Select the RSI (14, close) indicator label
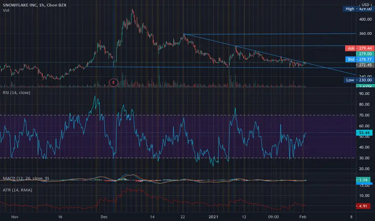 coord(16,92)
